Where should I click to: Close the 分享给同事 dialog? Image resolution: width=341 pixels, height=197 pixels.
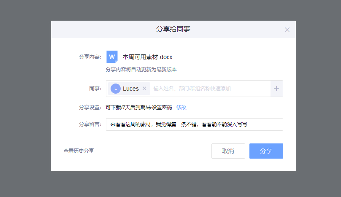click(x=287, y=30)
